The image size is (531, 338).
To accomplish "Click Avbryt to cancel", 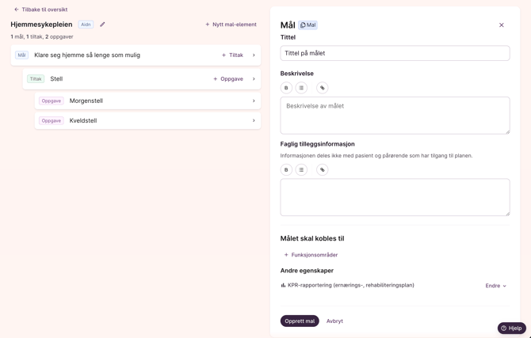I will click(x=334, y=321).
